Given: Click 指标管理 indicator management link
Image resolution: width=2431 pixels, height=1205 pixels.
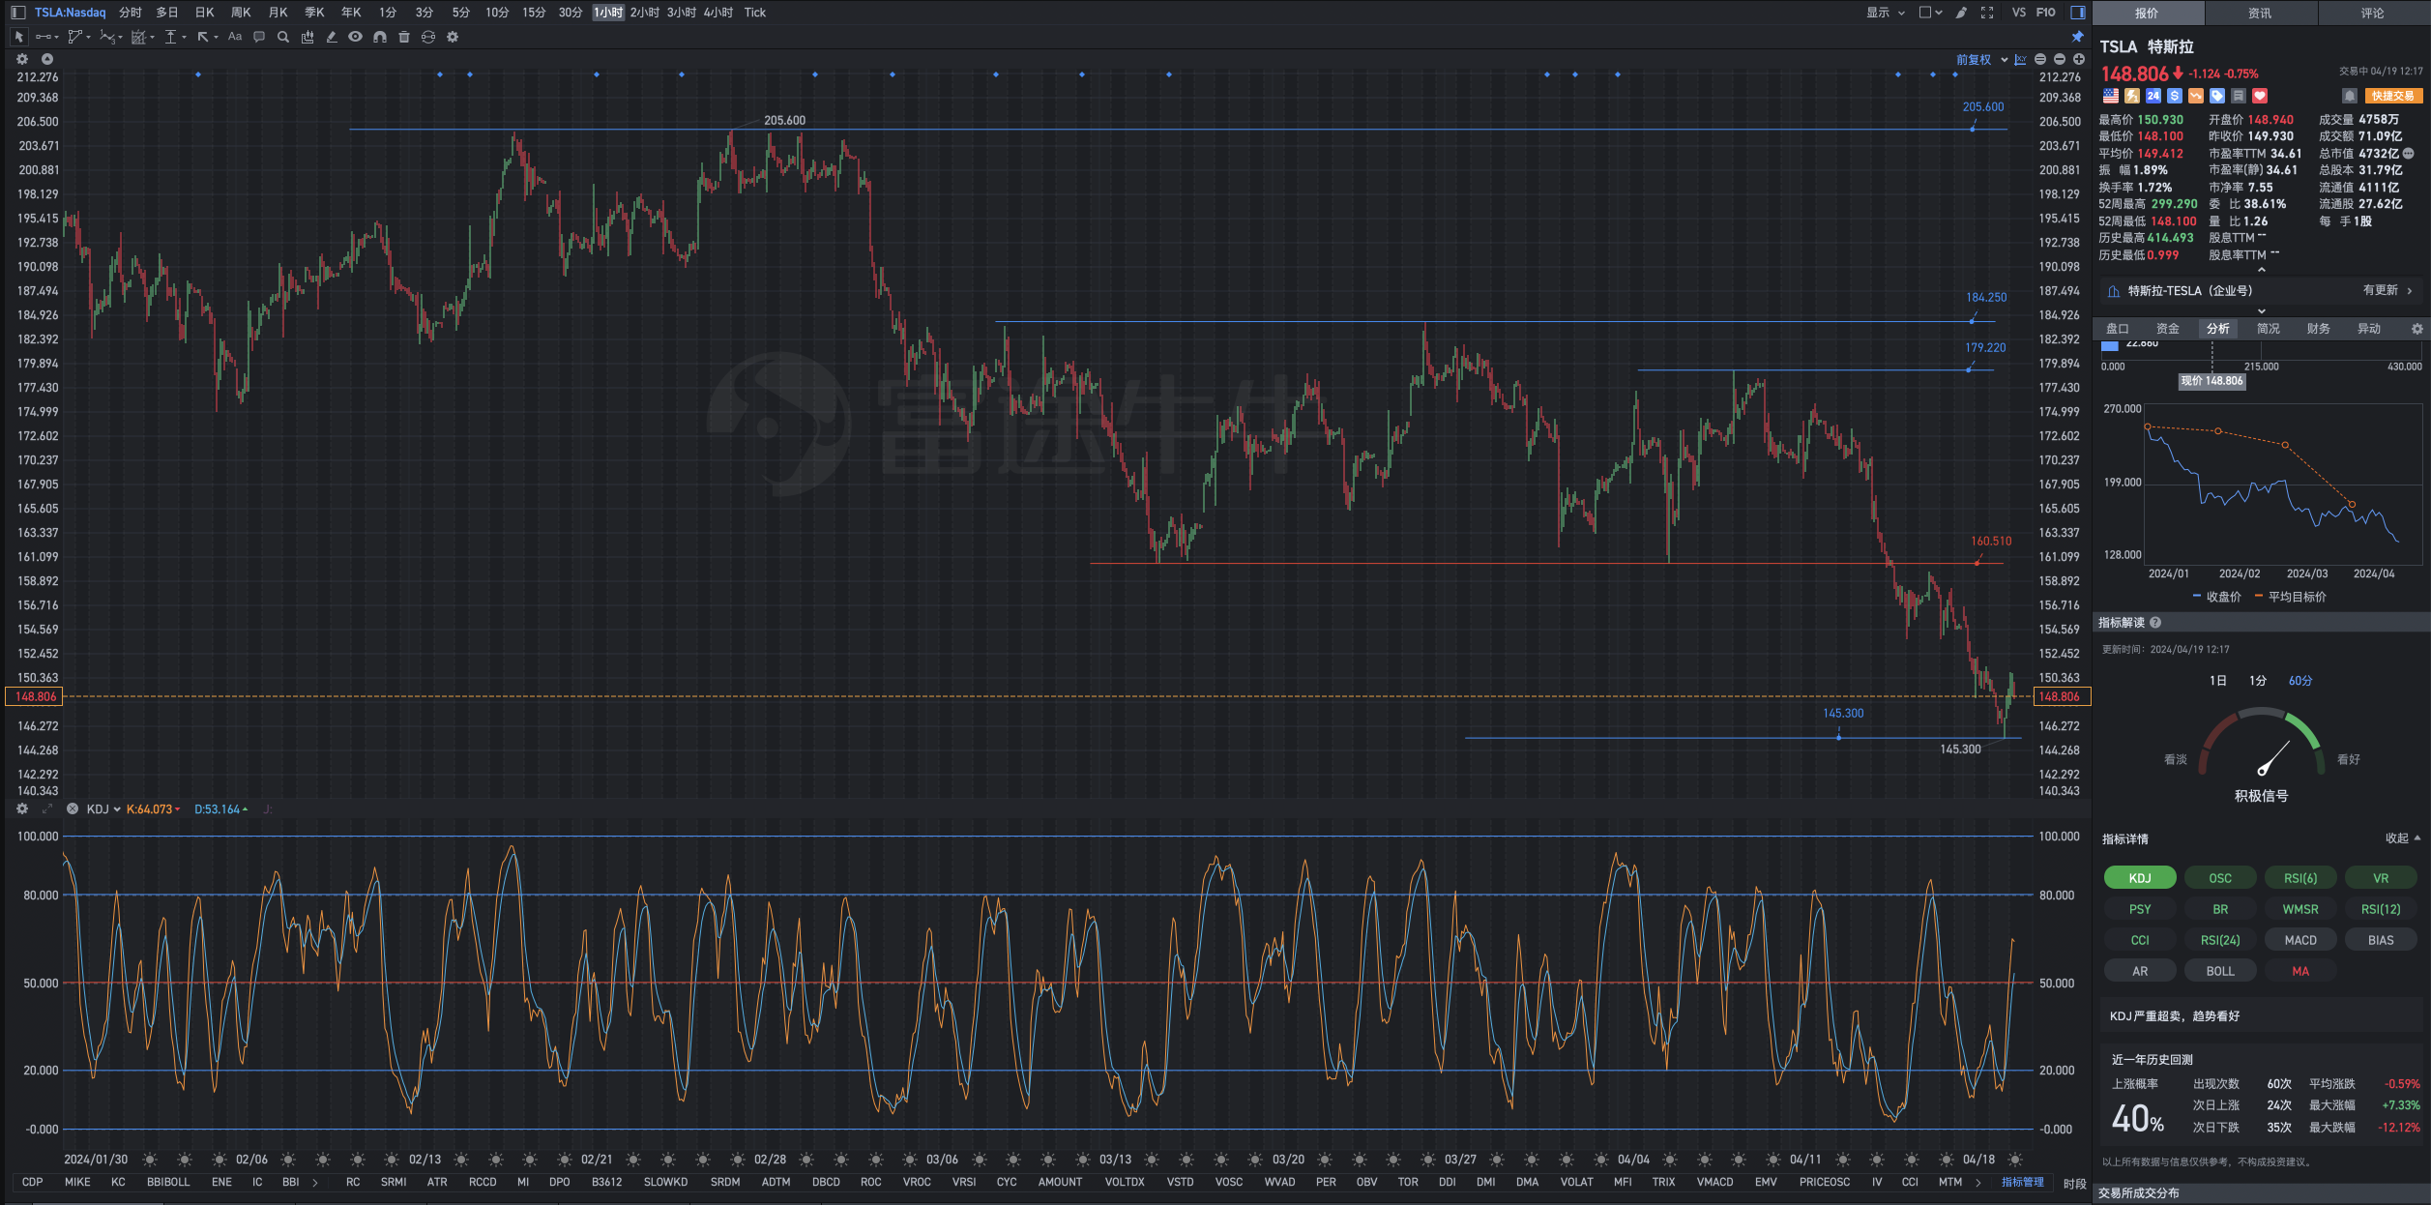Looking at the screenshot, I should [2023, 1182].
